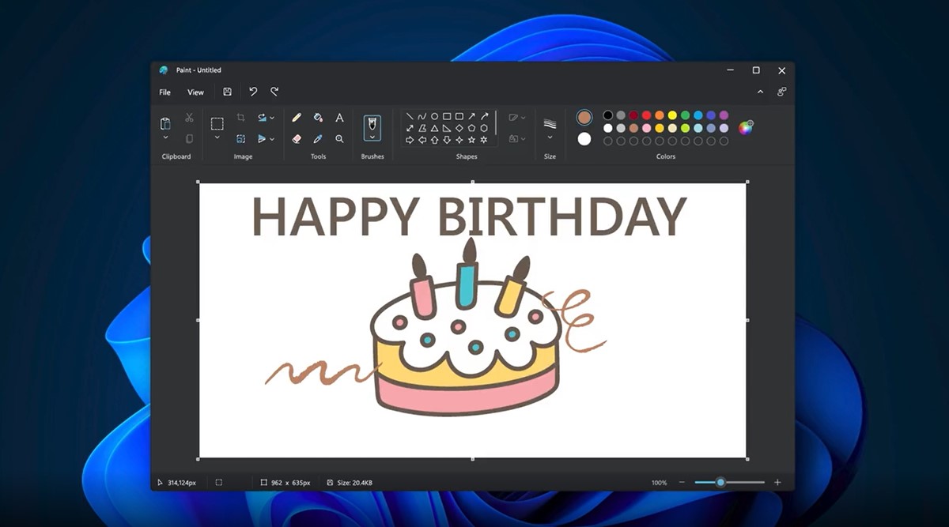This screenshot has width=949, height=527.
Task: Pick the Four-point star shape
Action: pos(459,140)
